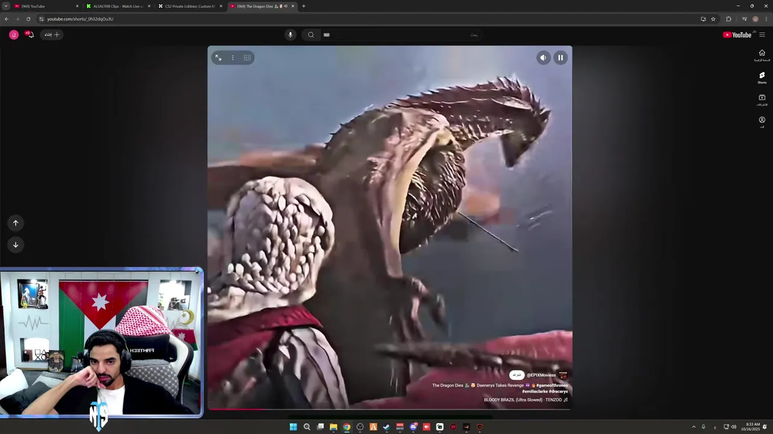Open the Shorts three-dot options menu
The width and height of the screenshot is (773, 434).
[x=233, y=58]
